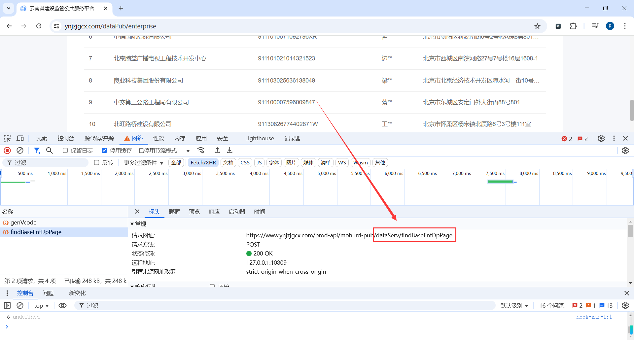
Task: Close the console drawer
Action: (x=627, y=293)
